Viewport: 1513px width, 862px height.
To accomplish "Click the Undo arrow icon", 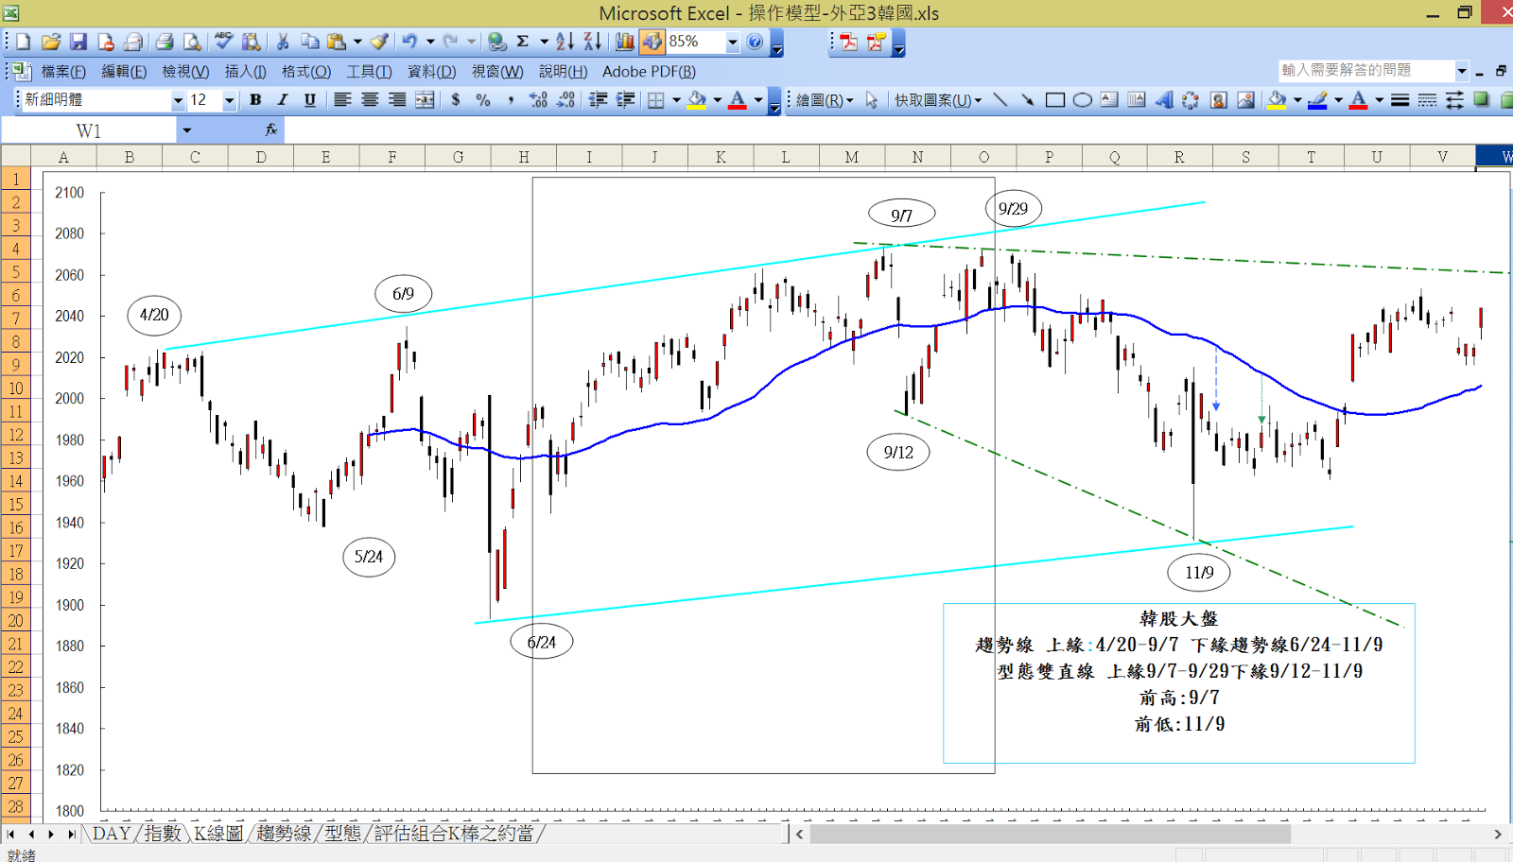I will click(409, 42).
